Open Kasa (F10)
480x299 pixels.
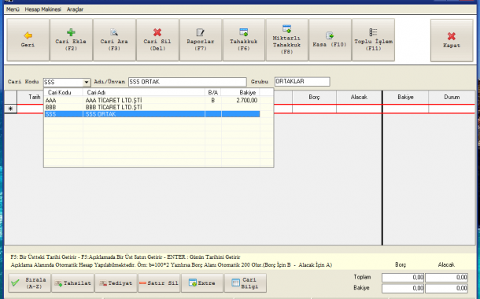(330, 40)
